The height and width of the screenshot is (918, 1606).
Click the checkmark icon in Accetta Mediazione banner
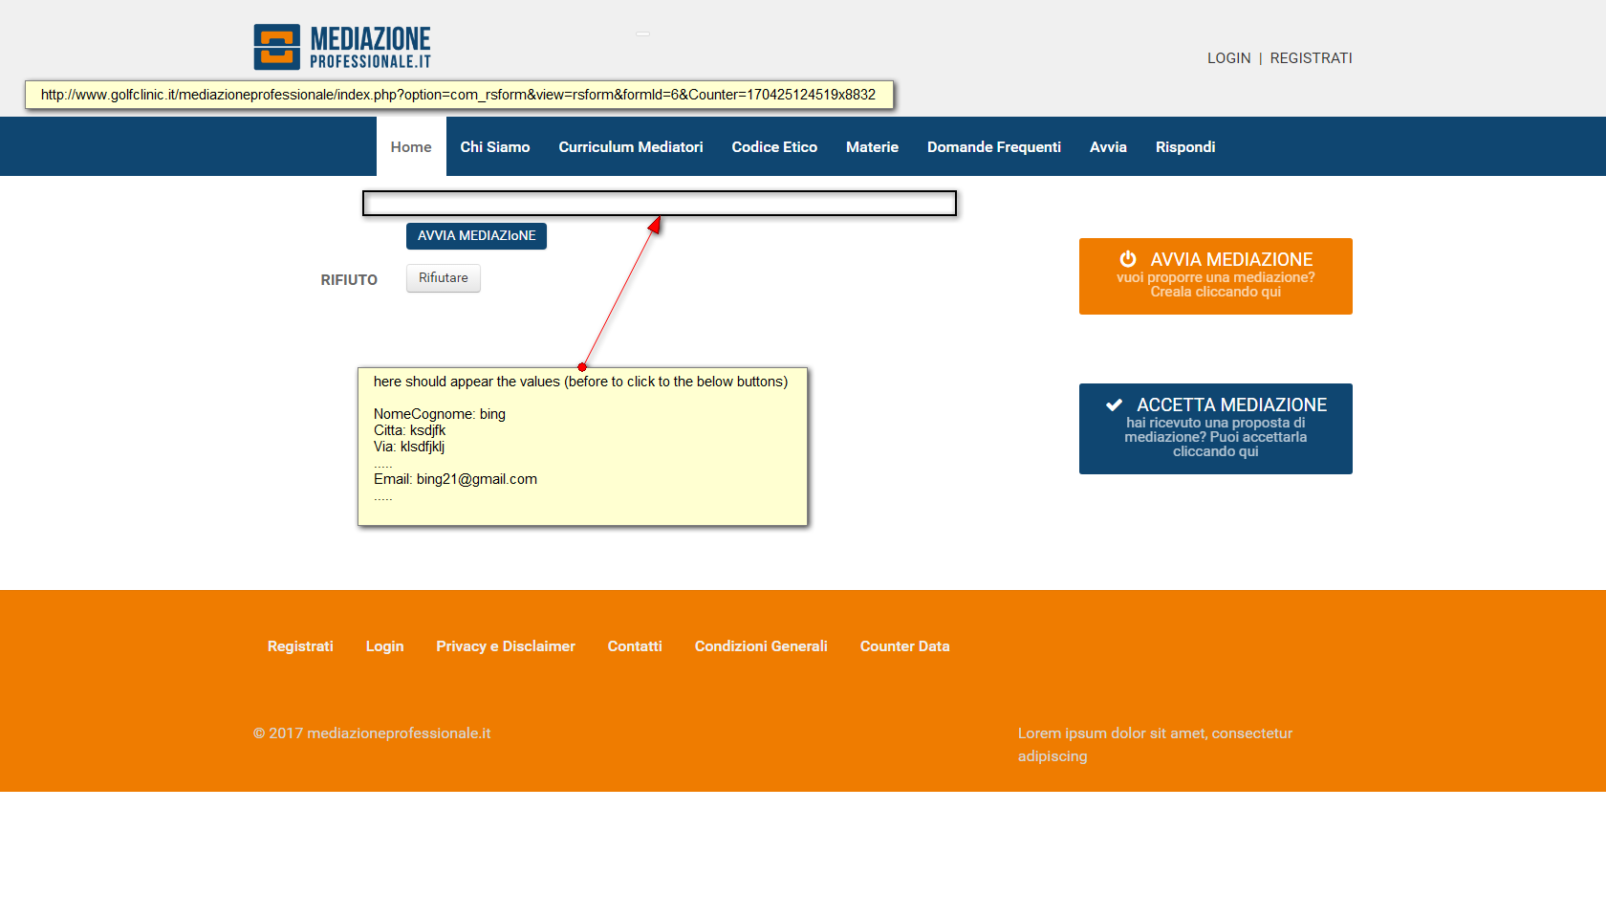(x=1114, y=404)
